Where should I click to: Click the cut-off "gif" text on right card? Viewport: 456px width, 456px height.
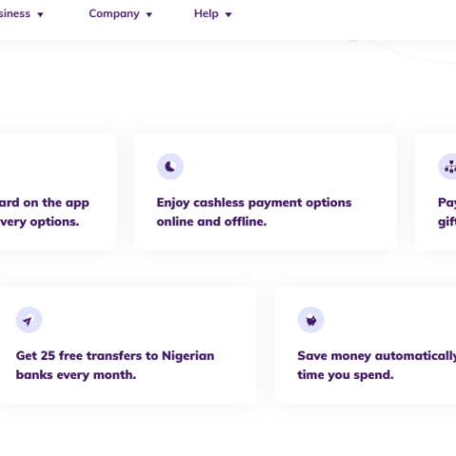click(x=446, y=222)
